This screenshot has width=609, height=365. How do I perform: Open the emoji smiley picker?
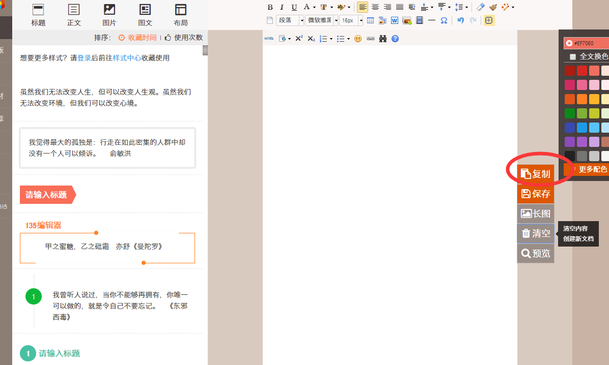(x=358, y=39)
